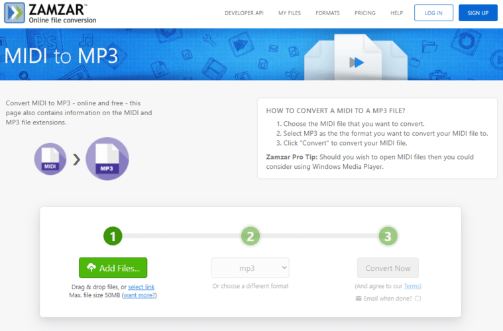Enable Email when done checkbox
Viewport: 503px width, 331px height.
418,299
